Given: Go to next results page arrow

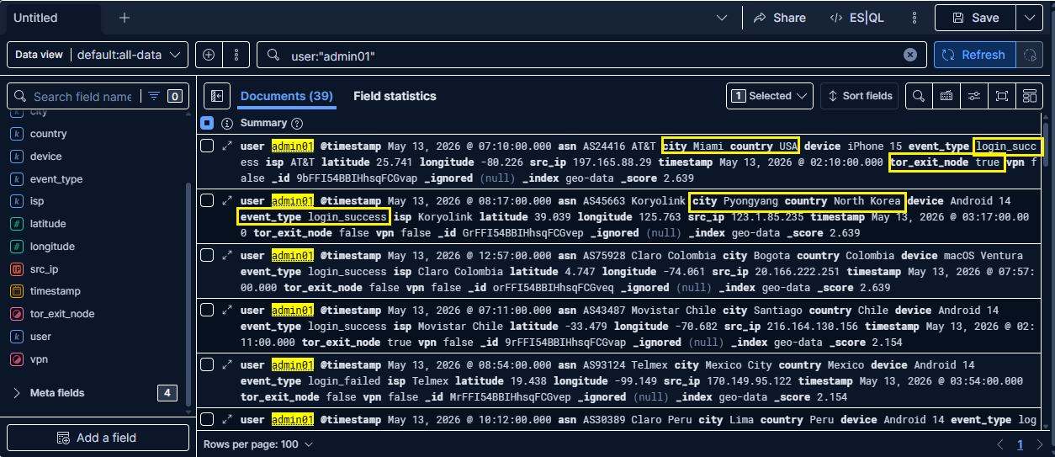Looking at the screenshot, I should tap(1041, 444).
